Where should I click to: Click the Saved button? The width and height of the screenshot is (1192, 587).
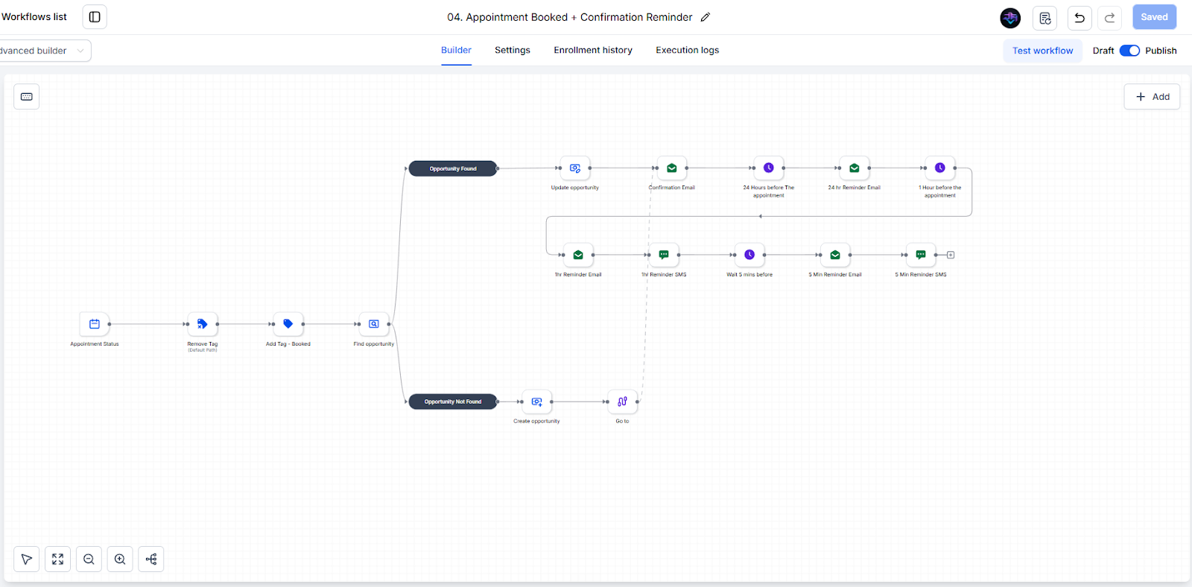coord(1154,17)
